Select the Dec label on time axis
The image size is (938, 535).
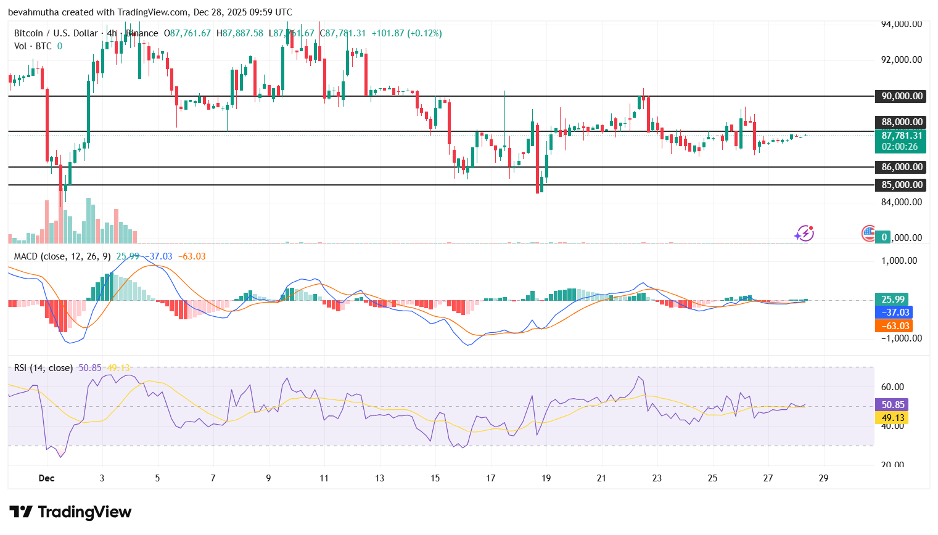[x=47, y=478]
